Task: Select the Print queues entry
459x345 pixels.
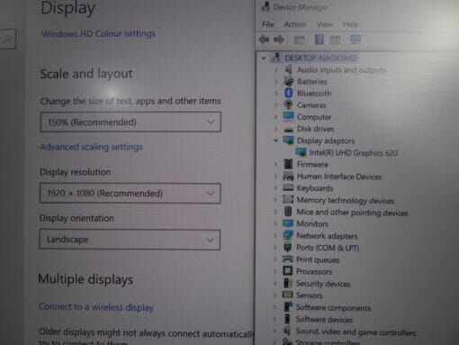Action: click(318, 259)
